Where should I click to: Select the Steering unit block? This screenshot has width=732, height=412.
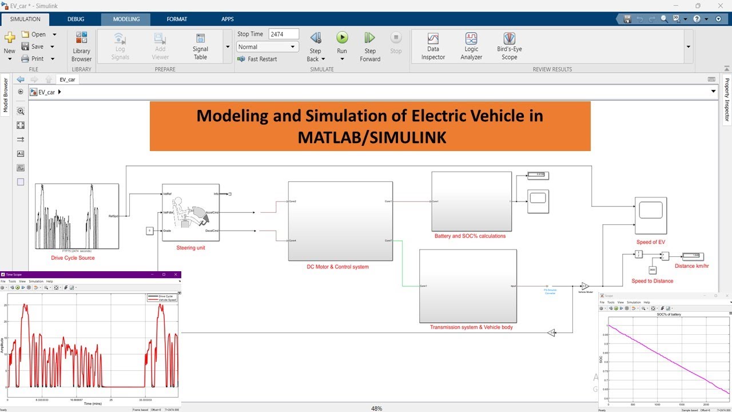(190, 213)
